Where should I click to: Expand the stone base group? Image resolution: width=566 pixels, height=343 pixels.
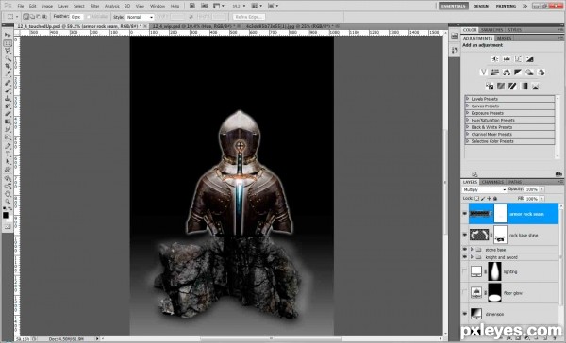click(x=472, y=249)
